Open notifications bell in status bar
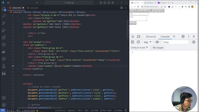 tap(126, 110)
